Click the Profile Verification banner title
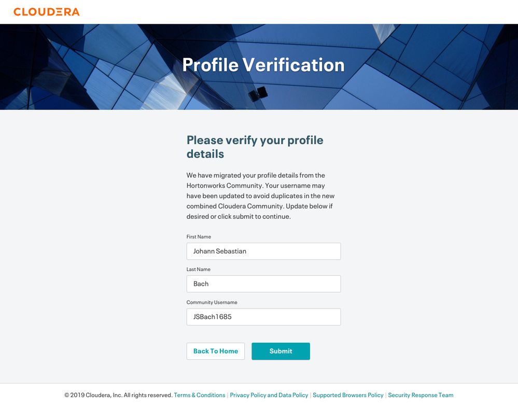This screenshot has height=407, width=518. (263, 64)
